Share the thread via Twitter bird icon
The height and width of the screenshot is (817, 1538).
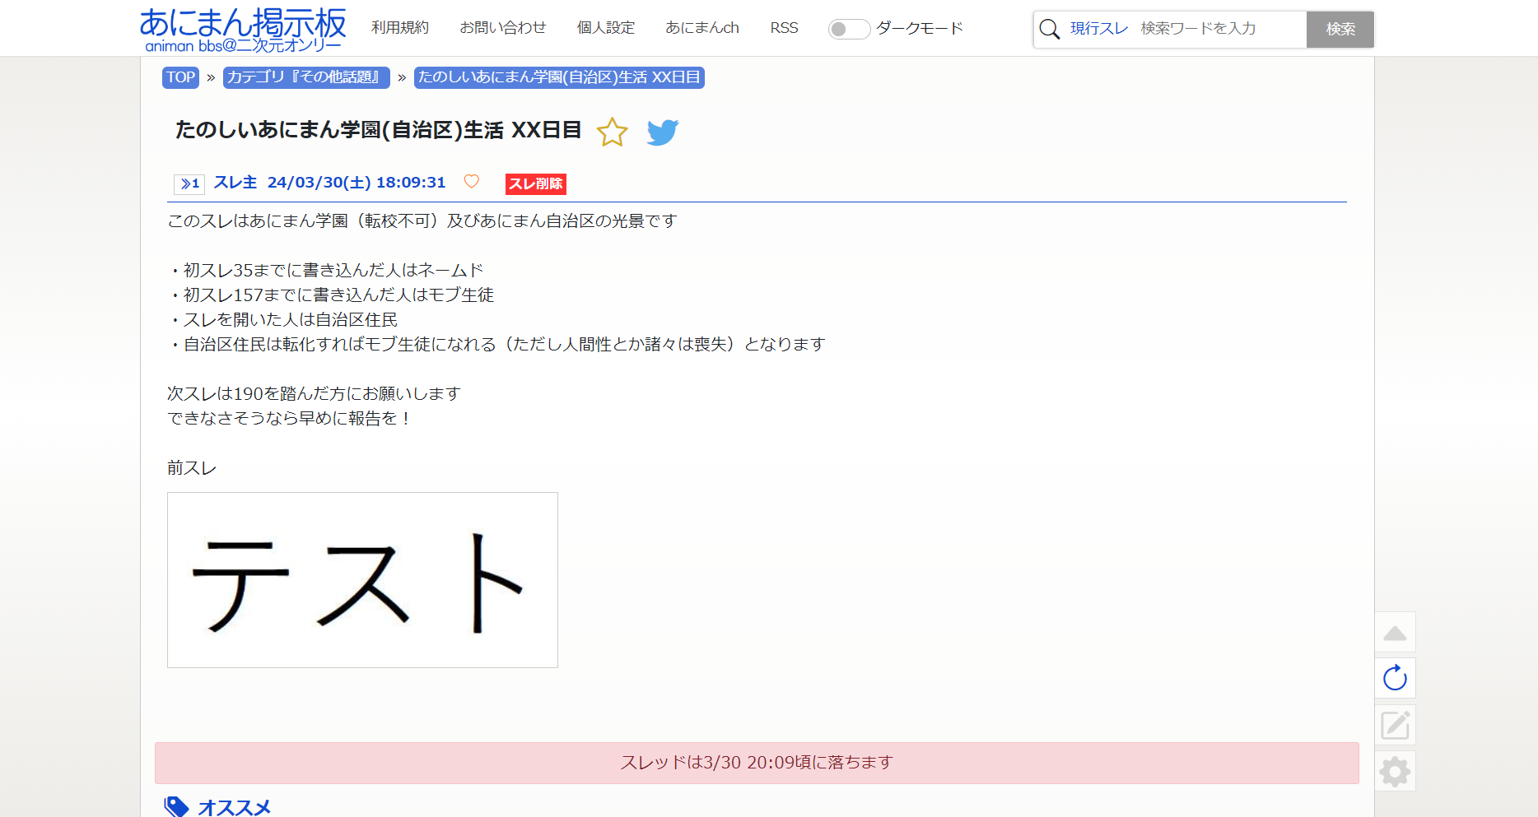coord(662,132)
